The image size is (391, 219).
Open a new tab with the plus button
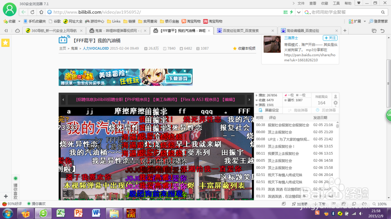pos(345,30)
